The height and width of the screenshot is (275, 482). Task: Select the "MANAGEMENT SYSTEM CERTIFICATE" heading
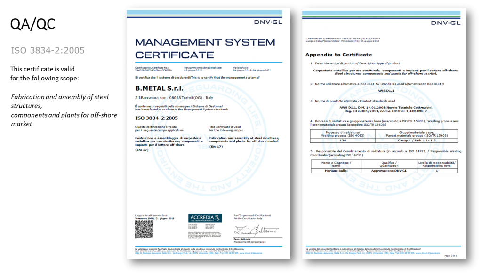(205, 48)
